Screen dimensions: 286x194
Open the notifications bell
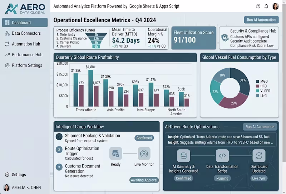pyautogui.click(x=266, y=6)
